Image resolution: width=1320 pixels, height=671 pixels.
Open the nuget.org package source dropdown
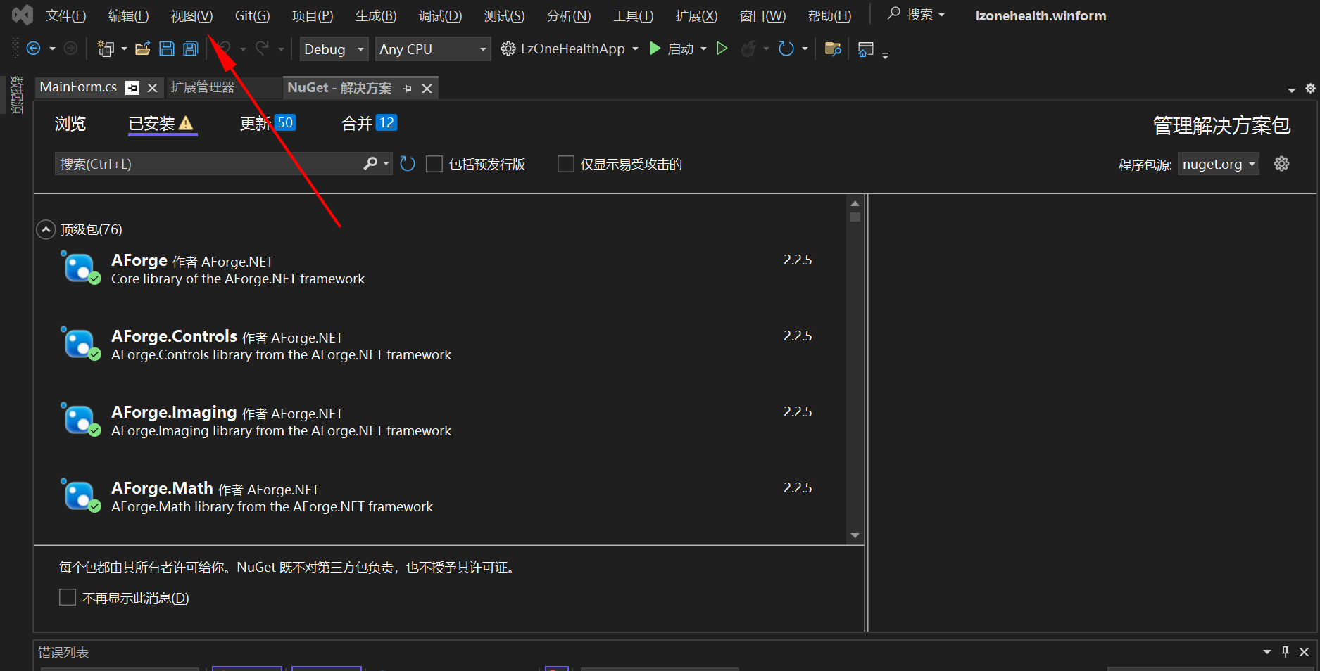[x=1219, y=164]
